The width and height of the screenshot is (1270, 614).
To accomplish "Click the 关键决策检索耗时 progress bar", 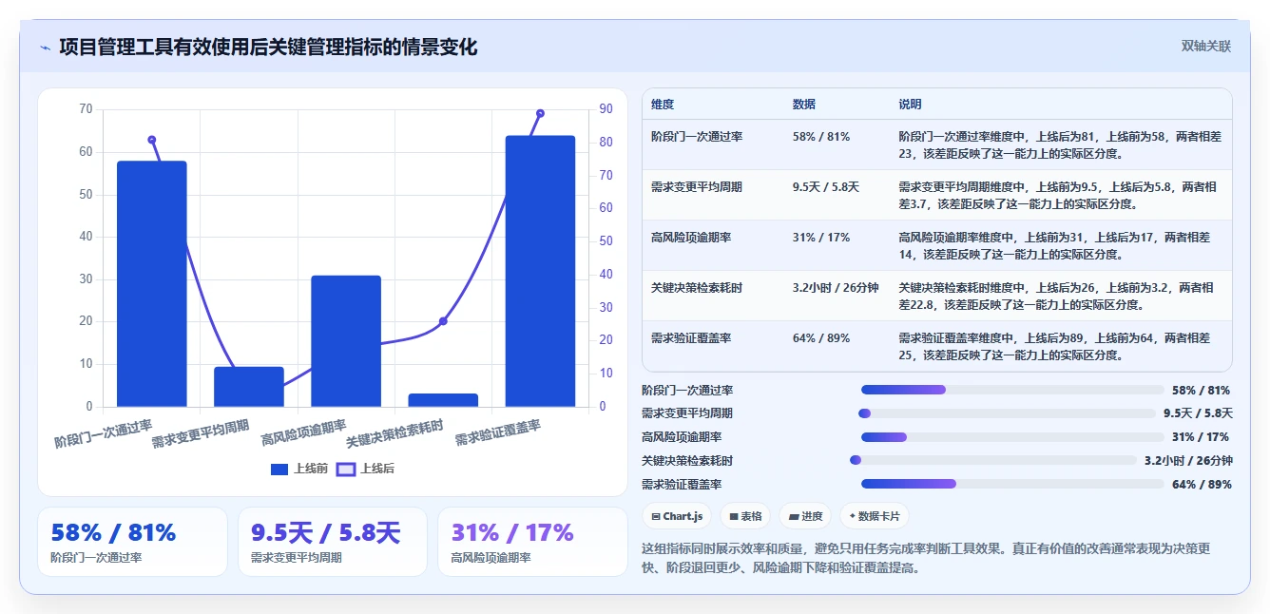I will pos(993,460).
